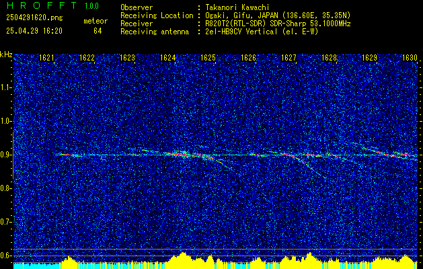Click the meteor label
The width and height of the screenshot is (423, 269).
95,21
